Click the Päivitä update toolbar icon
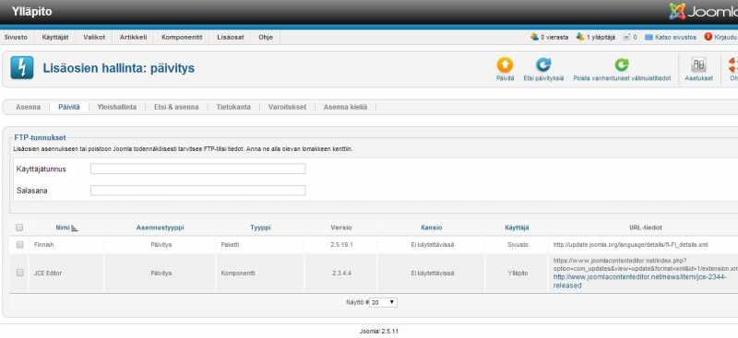738x338 pixels. (x=505, y=64)
